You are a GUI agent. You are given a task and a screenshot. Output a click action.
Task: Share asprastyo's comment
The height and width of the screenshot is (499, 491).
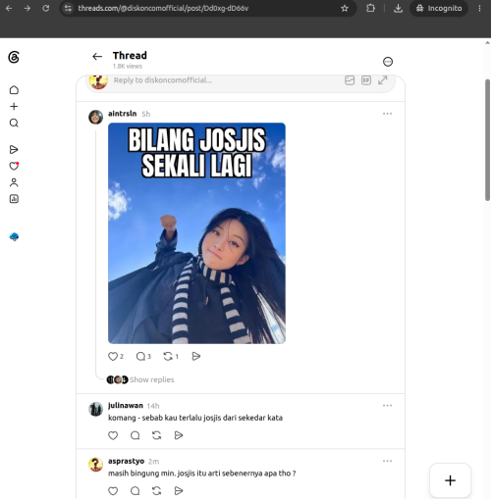[179, 491]
